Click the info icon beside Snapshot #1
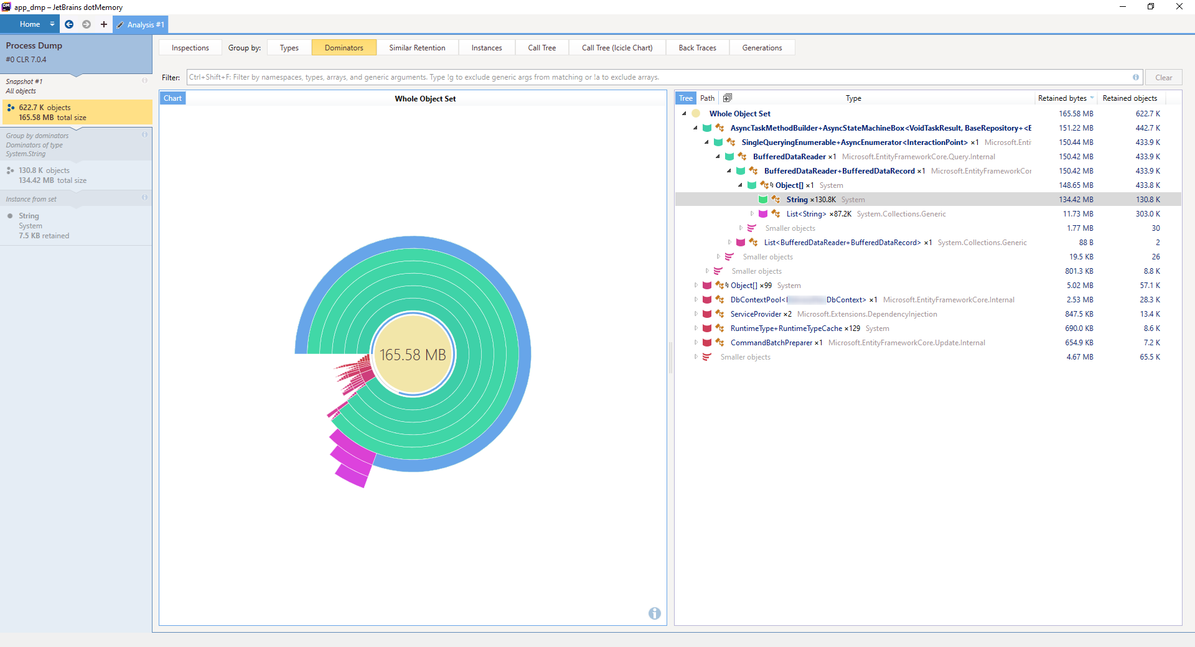 tap(144, 80)
